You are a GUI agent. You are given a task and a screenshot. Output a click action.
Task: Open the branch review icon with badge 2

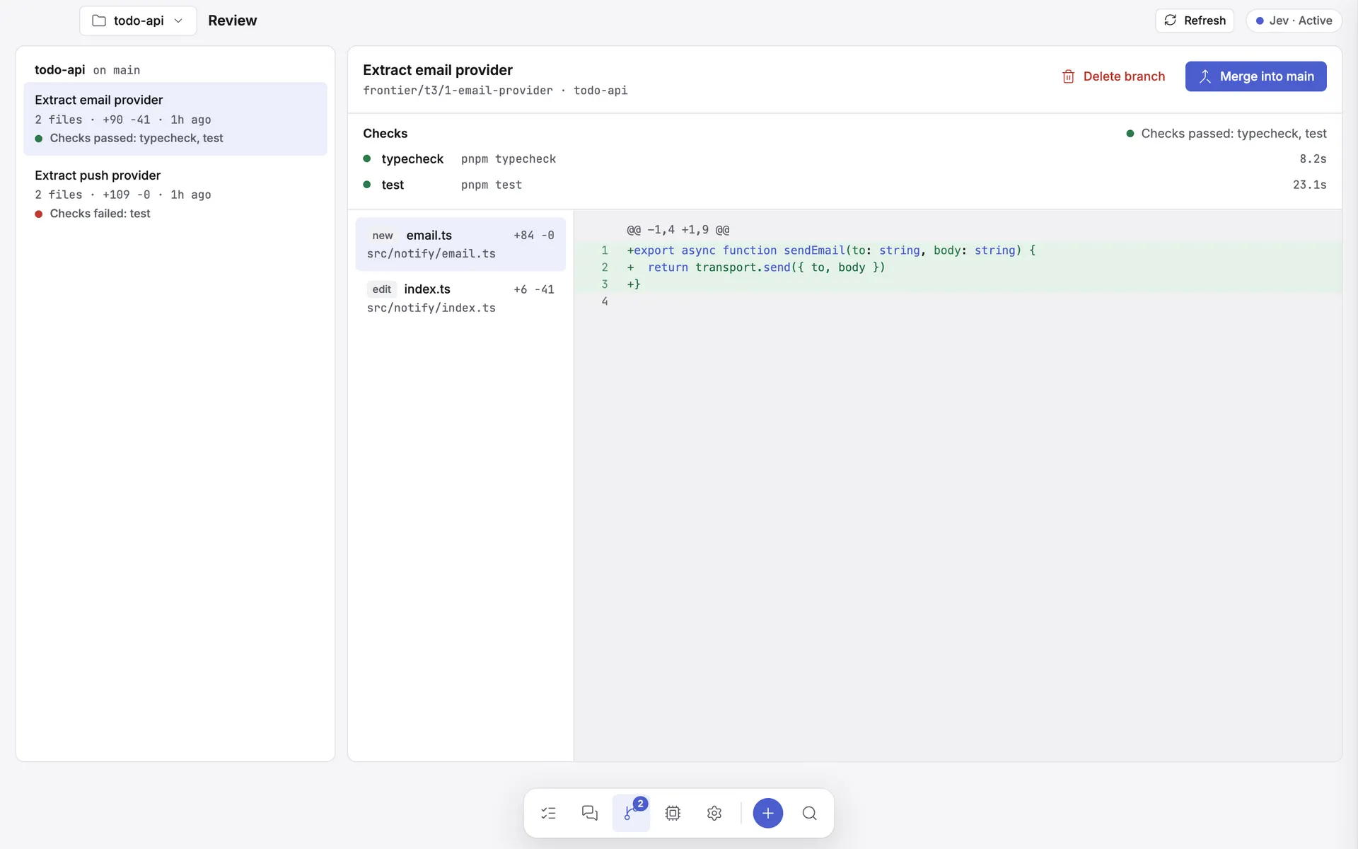[x=631, y=813]
